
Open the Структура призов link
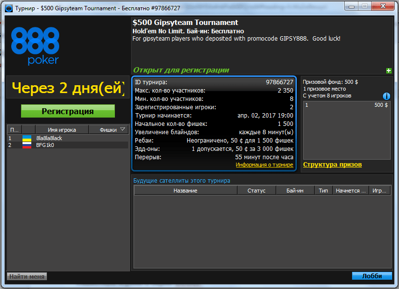coord(332,165)
